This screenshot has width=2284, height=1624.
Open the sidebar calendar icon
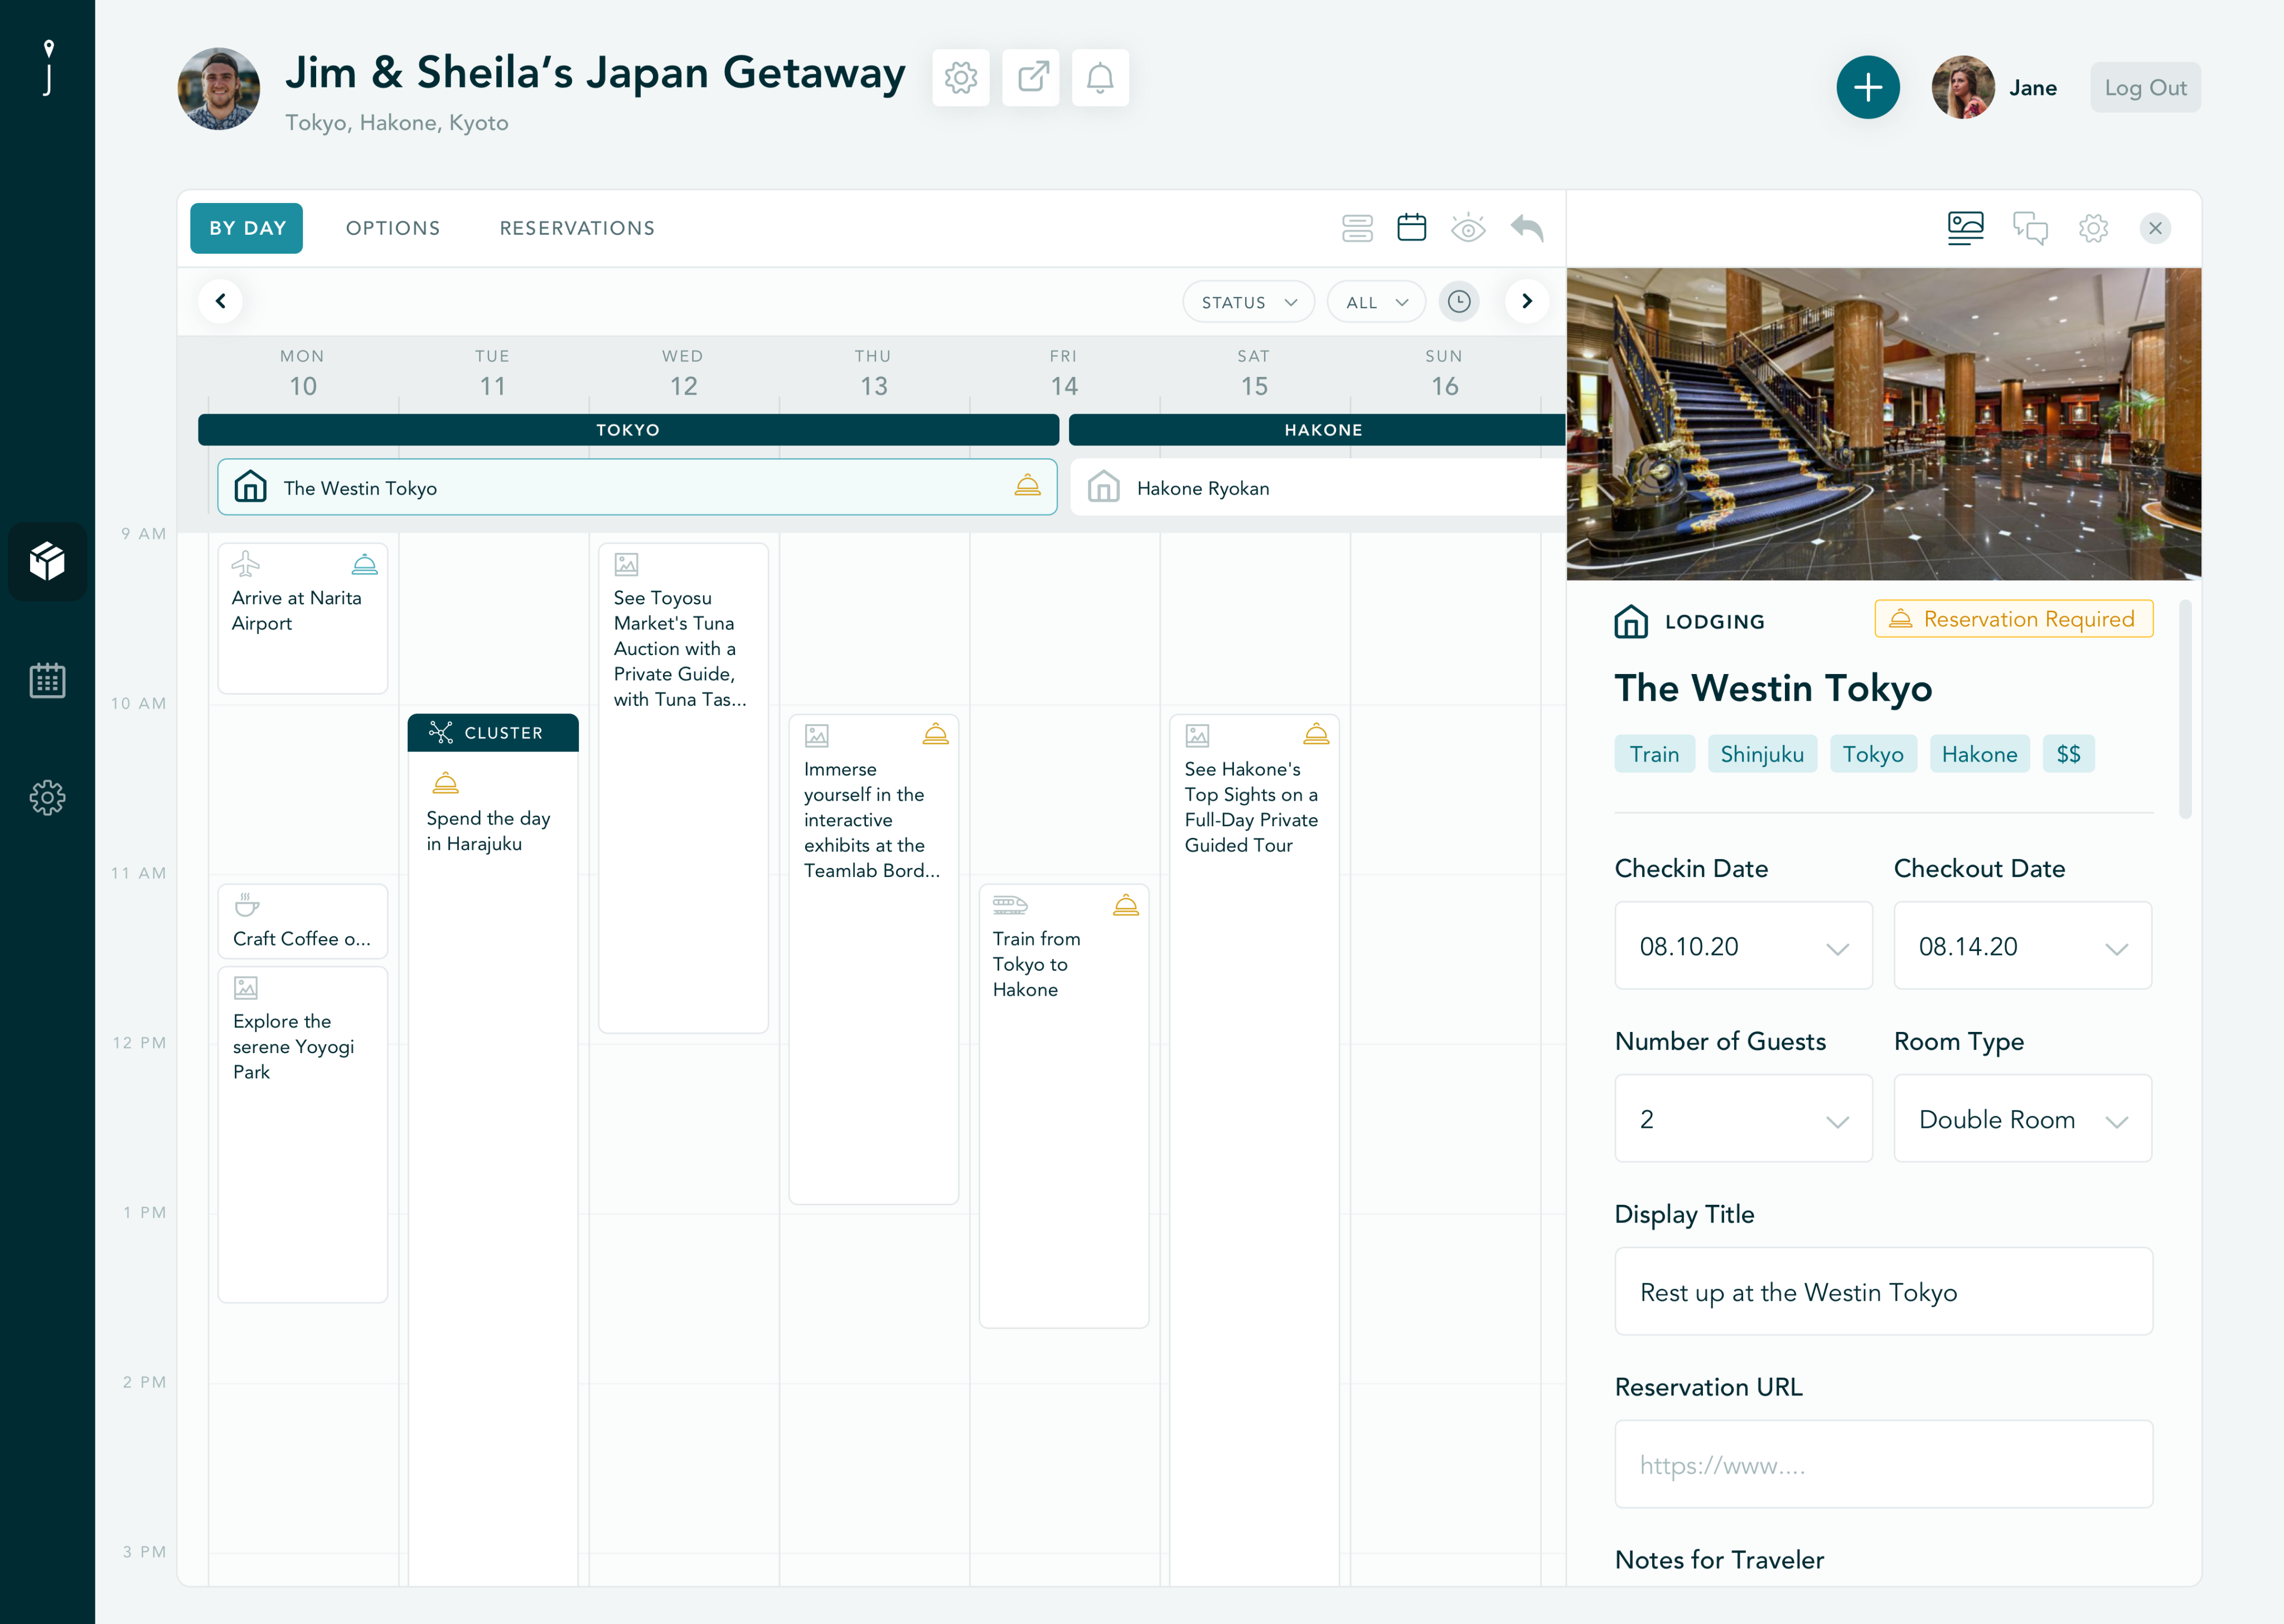(x=47, y=680)
